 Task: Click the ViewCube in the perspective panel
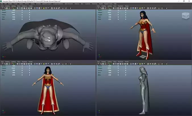[x=186, y=16]
